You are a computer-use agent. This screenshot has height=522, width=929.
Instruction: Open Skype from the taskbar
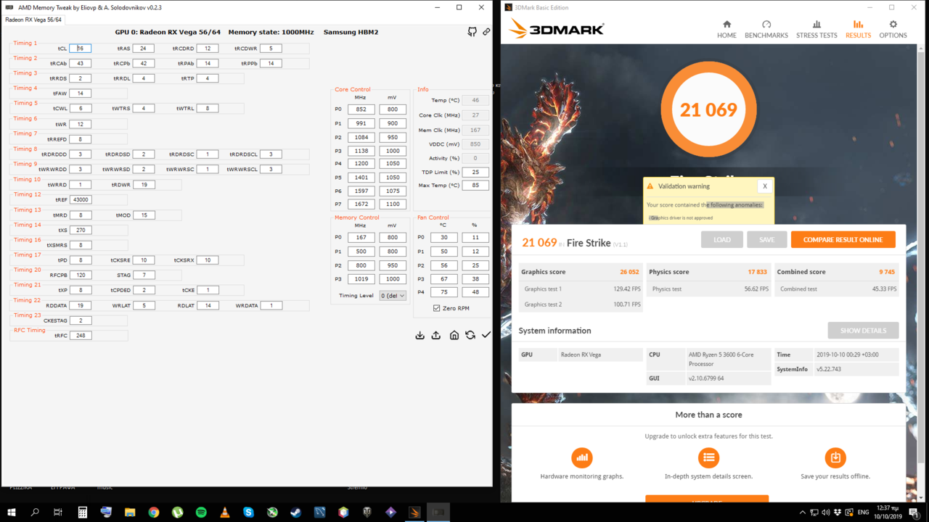(249, 512)
